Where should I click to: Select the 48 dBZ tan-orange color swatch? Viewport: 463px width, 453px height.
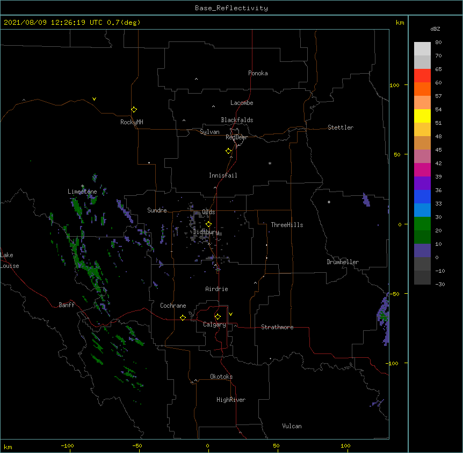pyautogui.click(x=422, y=143)
